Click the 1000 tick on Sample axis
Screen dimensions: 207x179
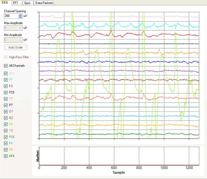[164, 167]
